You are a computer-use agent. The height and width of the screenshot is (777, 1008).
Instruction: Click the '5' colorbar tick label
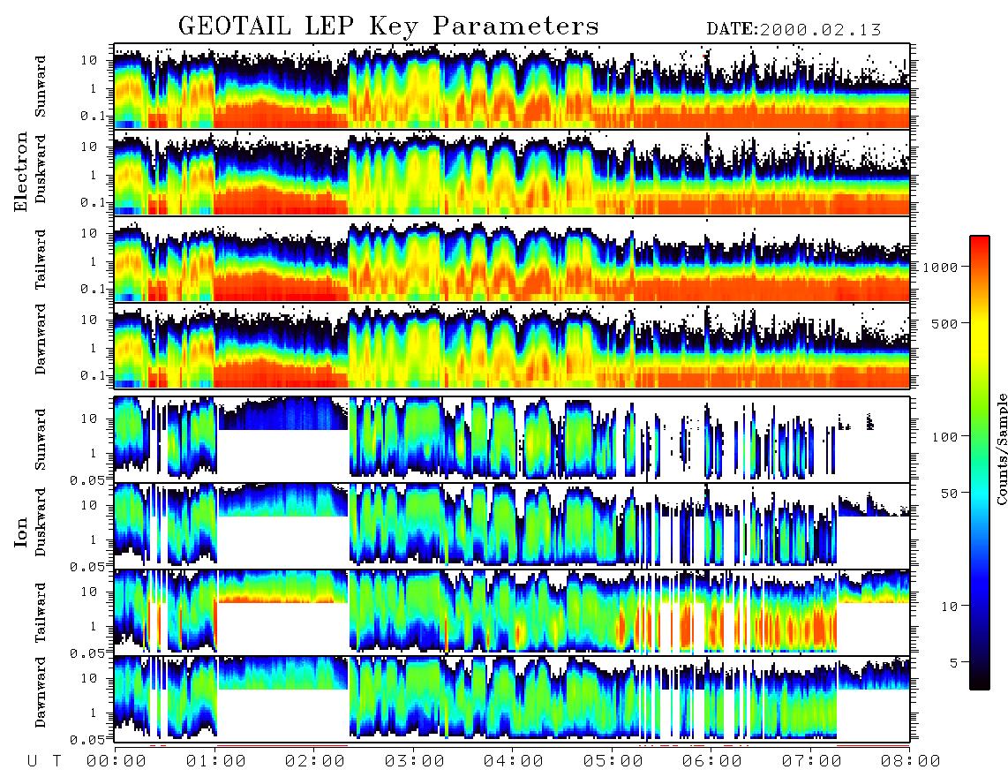(954, 662)
